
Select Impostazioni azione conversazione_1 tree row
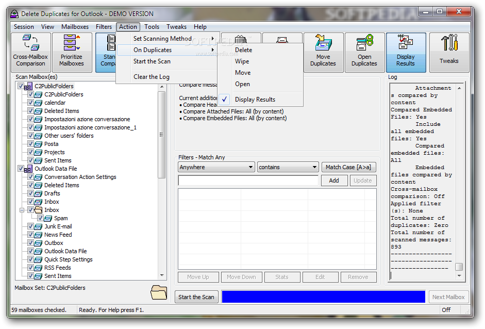click(x=90, y=127)
